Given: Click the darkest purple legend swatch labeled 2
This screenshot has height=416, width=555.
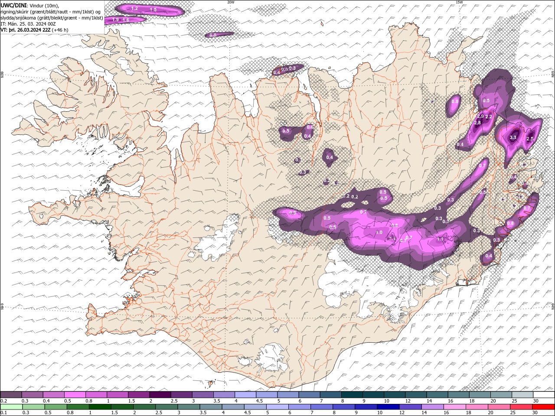Looking at the screenshot, I should (160, 395).
